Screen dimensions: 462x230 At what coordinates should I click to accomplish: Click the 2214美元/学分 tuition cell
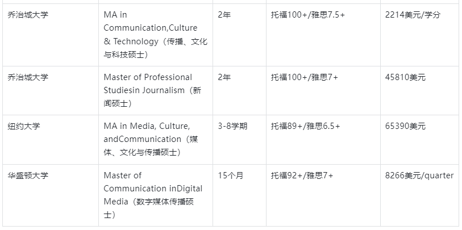[x=413, y=15]
